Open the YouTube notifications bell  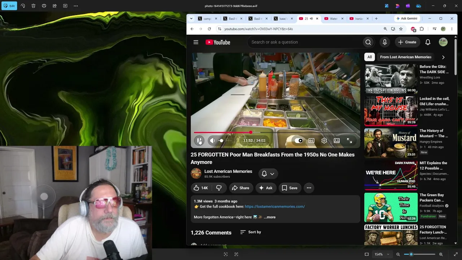[x=428, y=42]
